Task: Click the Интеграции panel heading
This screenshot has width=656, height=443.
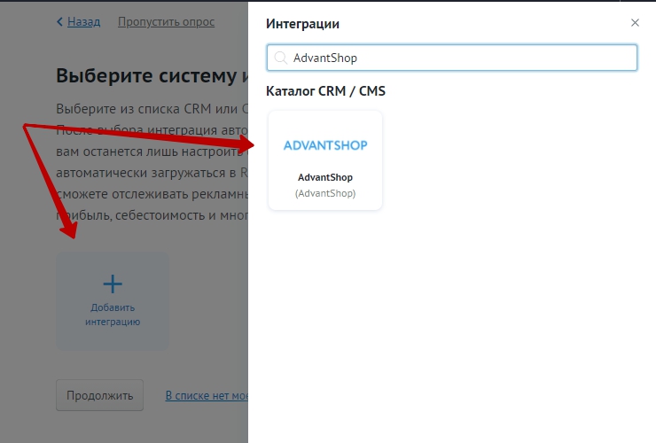Action: pos(302,24)
